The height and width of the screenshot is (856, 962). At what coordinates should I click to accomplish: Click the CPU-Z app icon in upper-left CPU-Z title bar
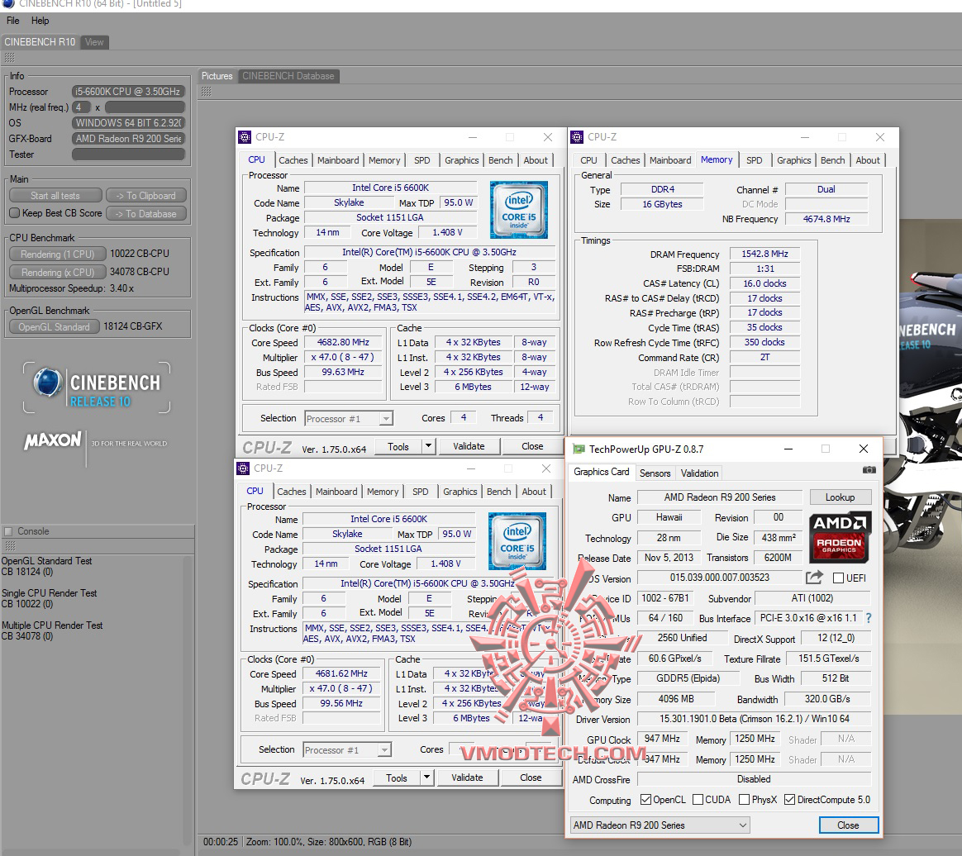pyautogui.click(x=245, y=136)
